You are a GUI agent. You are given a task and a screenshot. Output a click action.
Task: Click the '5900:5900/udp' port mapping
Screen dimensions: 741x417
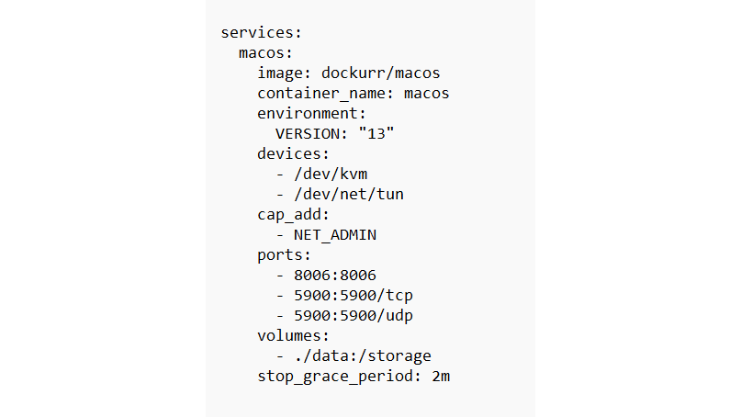tap(354, 315)
